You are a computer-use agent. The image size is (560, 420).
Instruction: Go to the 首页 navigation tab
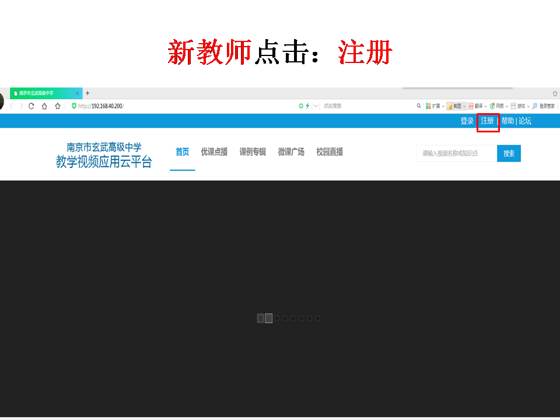(182, 152)
